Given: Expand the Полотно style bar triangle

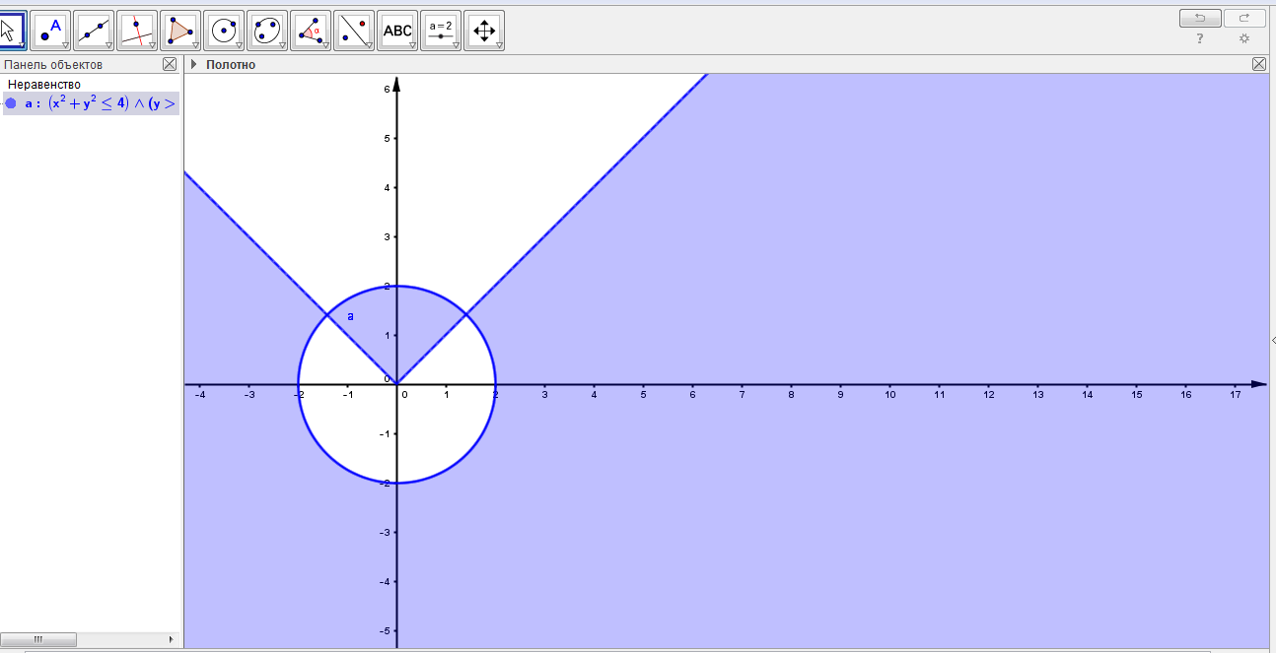Looking at the screenshot, I should 194,64.
